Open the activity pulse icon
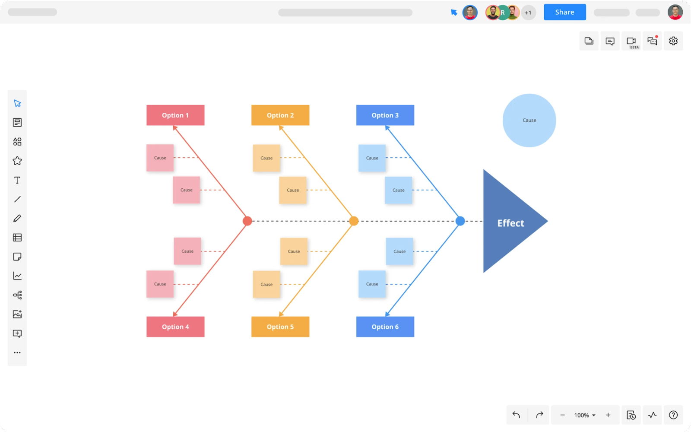This screenshot has height=432, width=691. [653, 415]
